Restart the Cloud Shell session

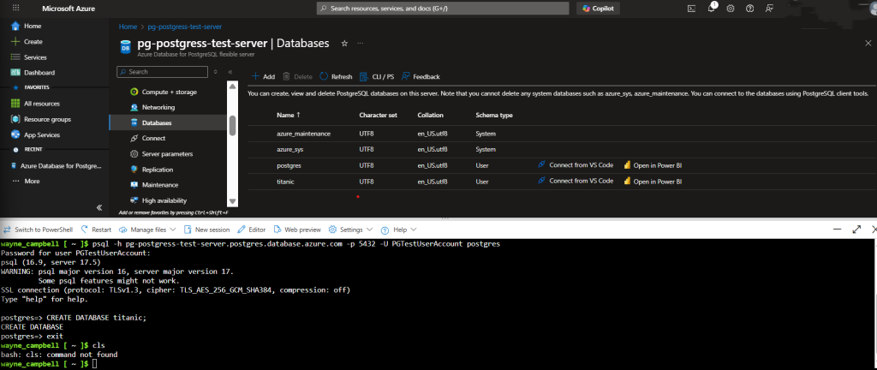95,230
